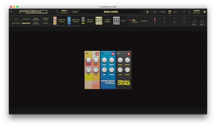Click the Exp. 1 expression knob
This screenshot has width=216, height=127.
tap(195, 20)
